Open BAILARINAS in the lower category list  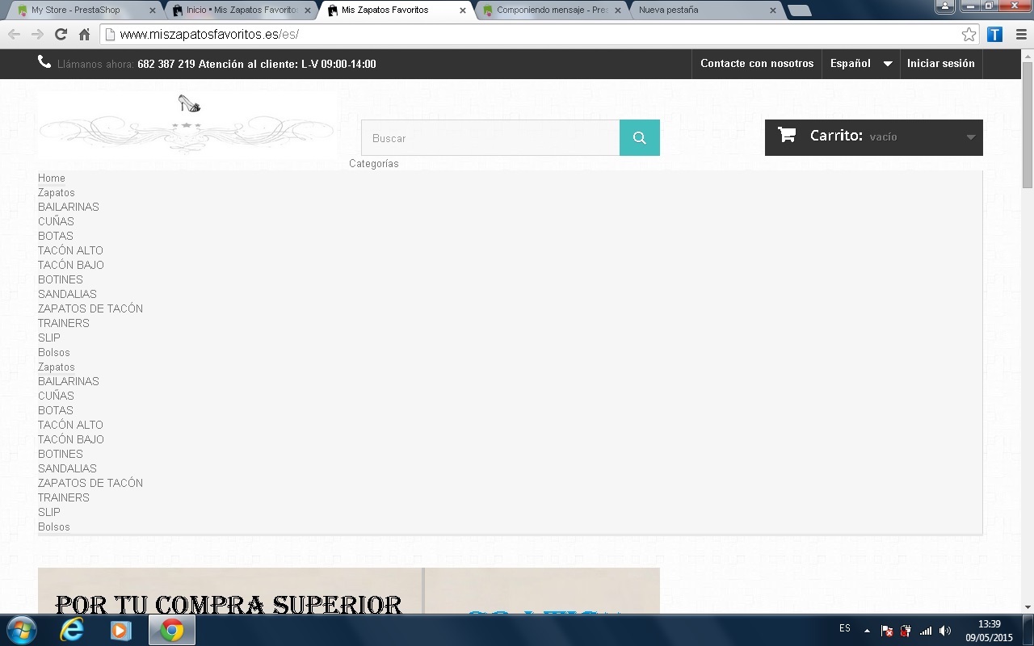[69, 382]
